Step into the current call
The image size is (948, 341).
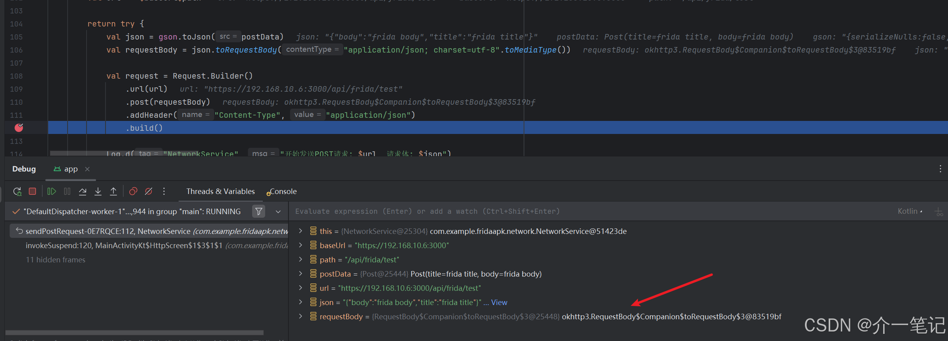click(x=98, y=192)
